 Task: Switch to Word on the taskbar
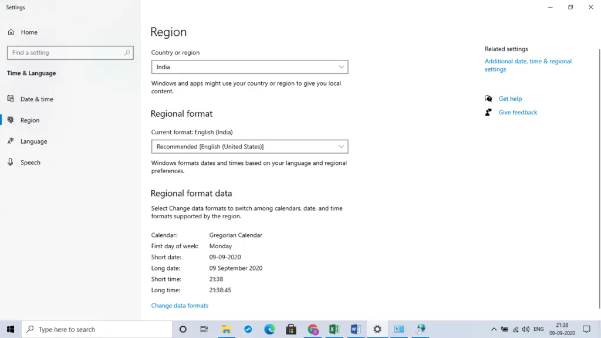point(356,329)
